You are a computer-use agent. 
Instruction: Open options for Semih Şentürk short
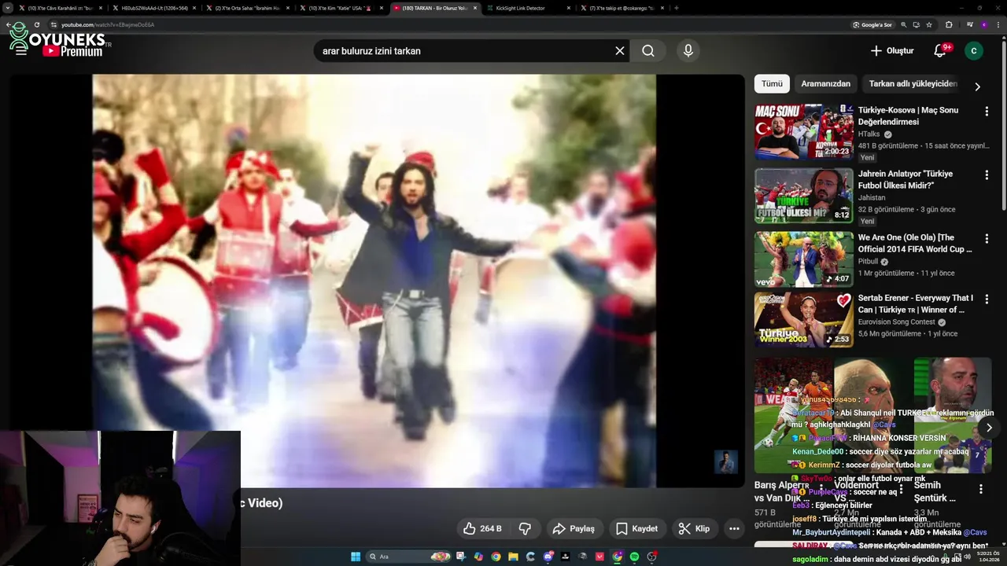[x=980, y=489]
